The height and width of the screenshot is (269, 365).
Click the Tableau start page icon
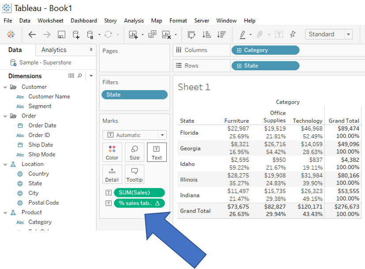11,34
